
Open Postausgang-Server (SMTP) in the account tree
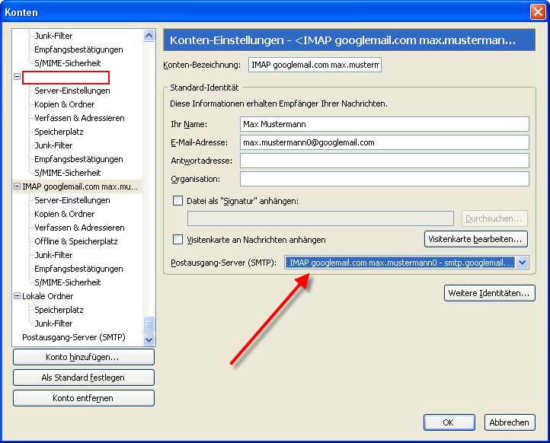[x=74, y=337]
